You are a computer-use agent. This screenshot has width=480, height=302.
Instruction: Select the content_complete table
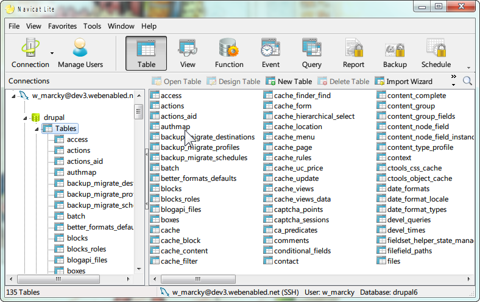click(411, 96)
